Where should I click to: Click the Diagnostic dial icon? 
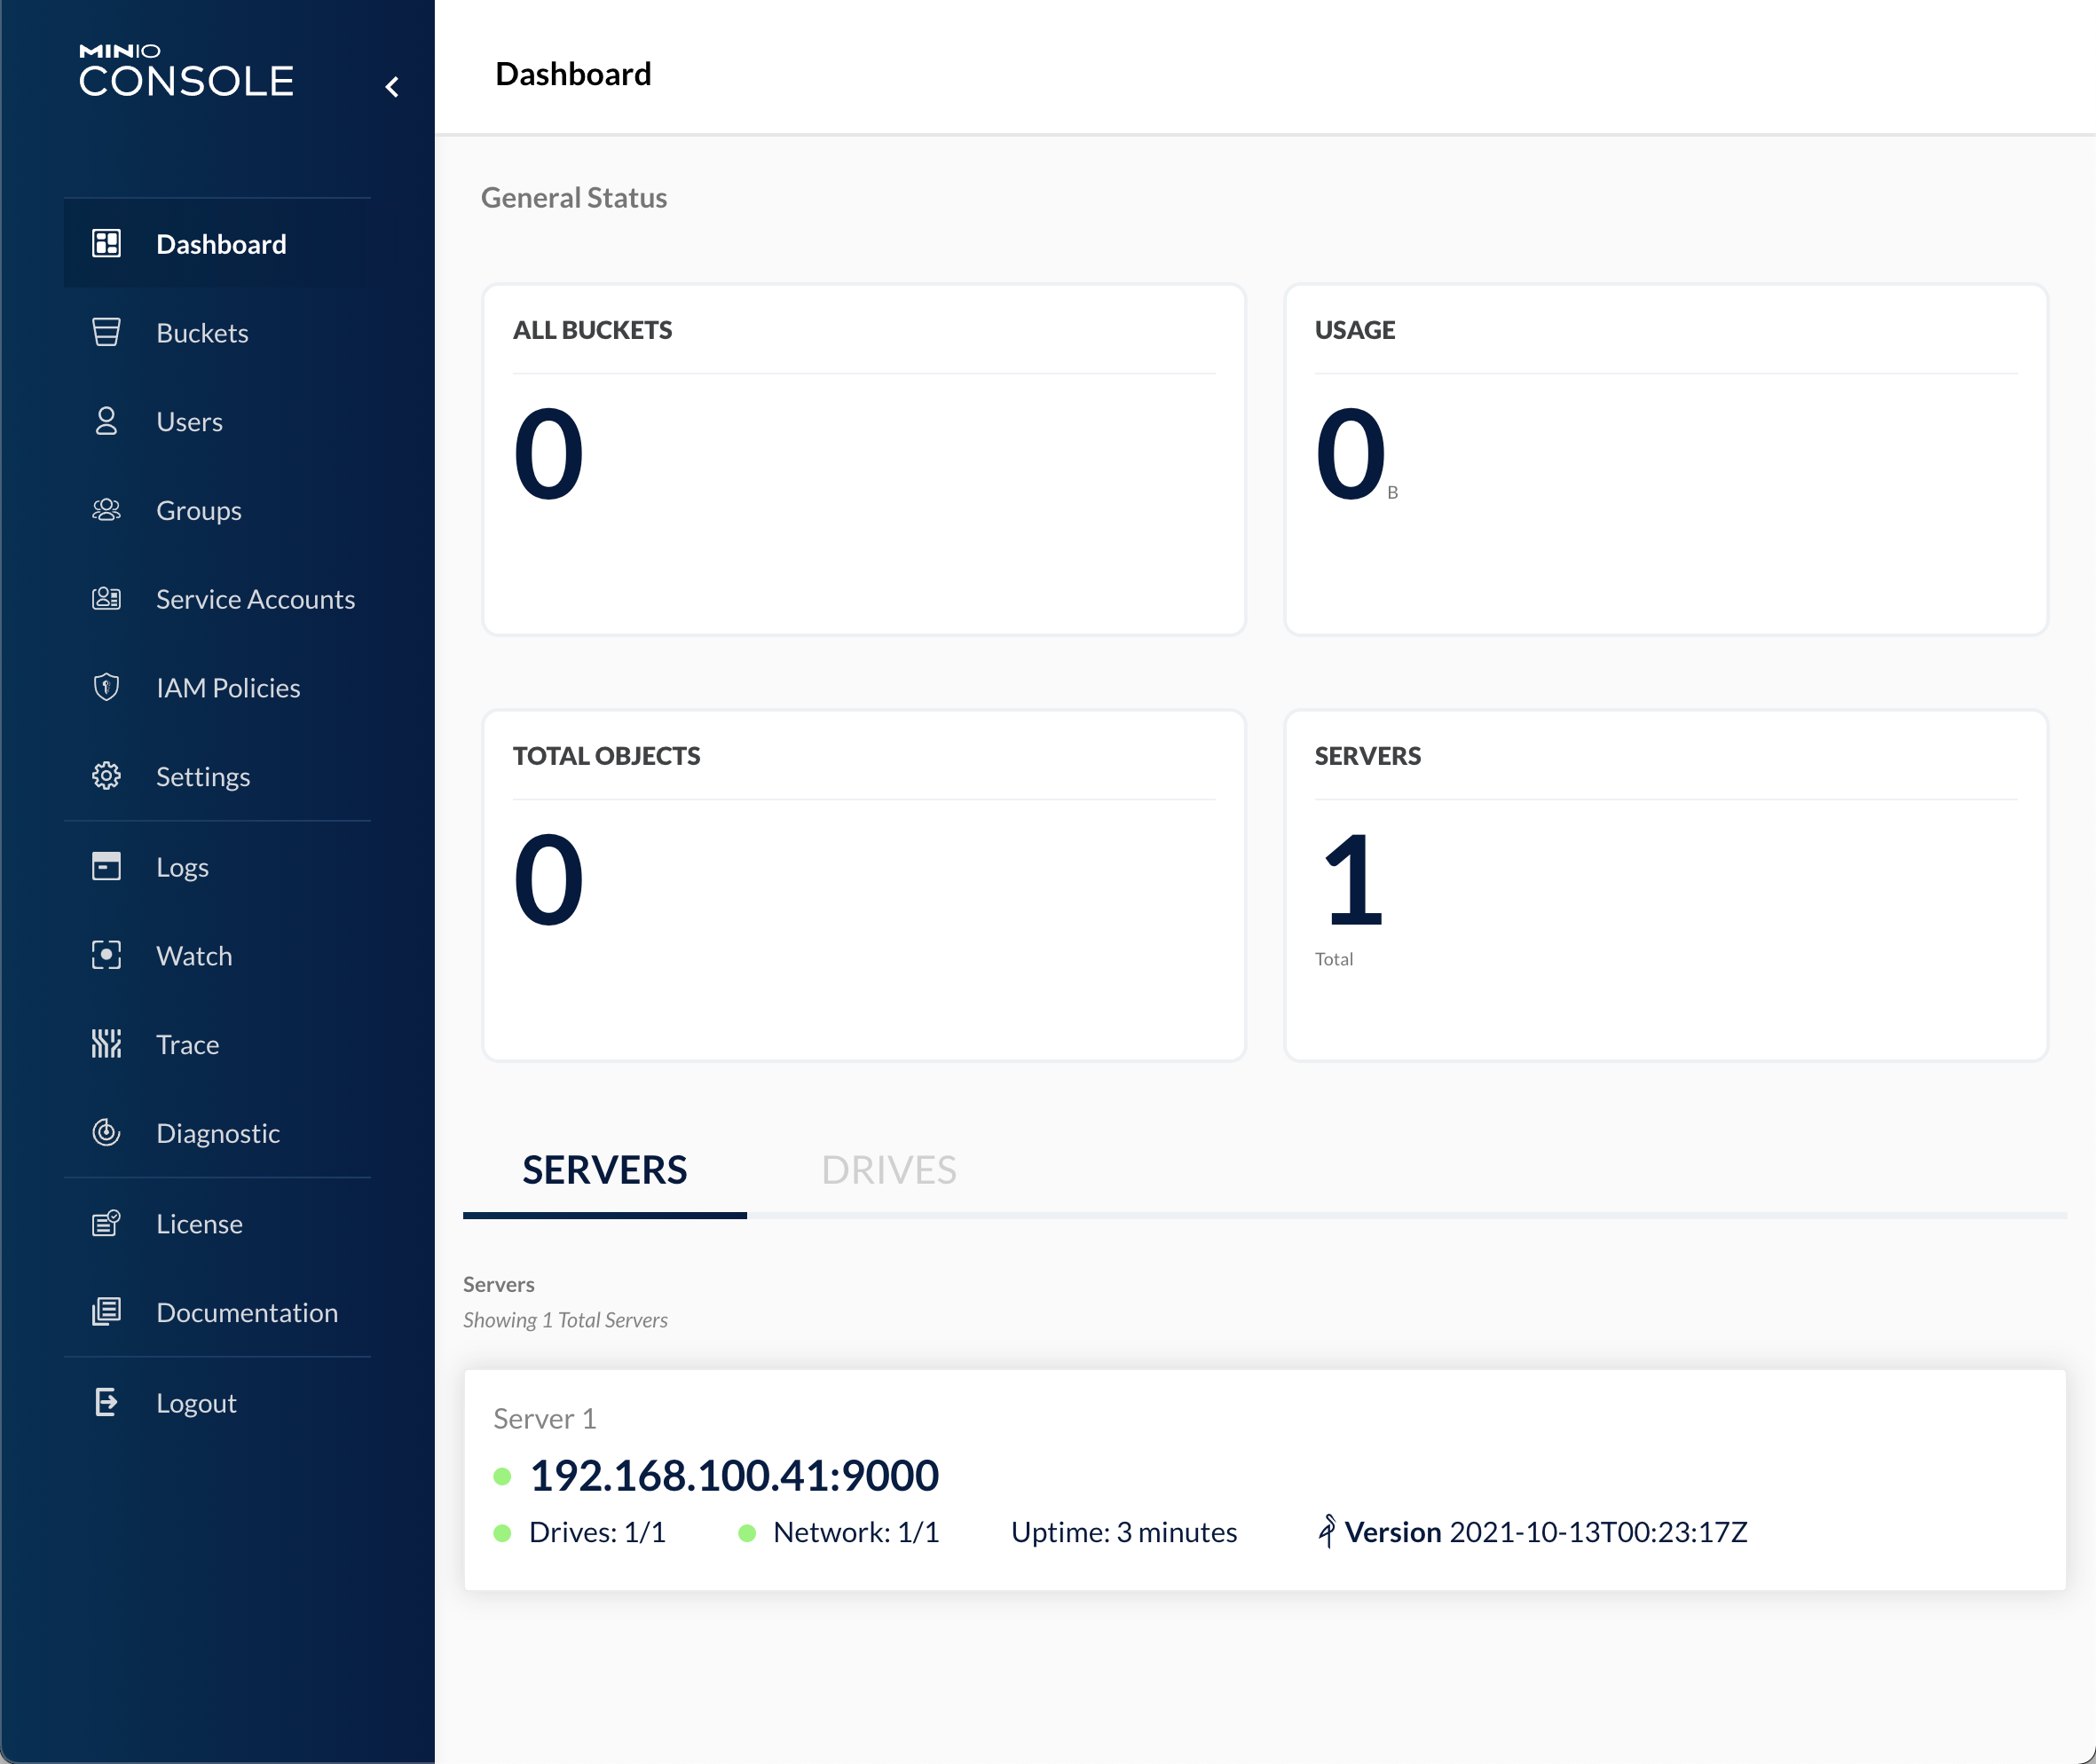tap(106, 1132)
